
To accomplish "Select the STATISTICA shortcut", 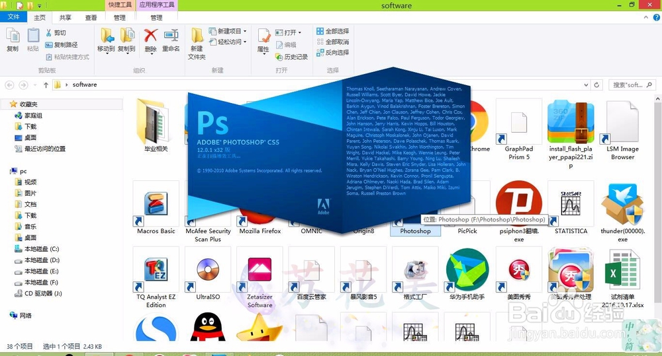I will coord(571,207).
